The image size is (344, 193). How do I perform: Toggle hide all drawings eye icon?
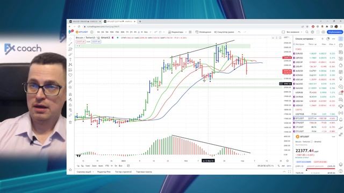coord(70,110)
